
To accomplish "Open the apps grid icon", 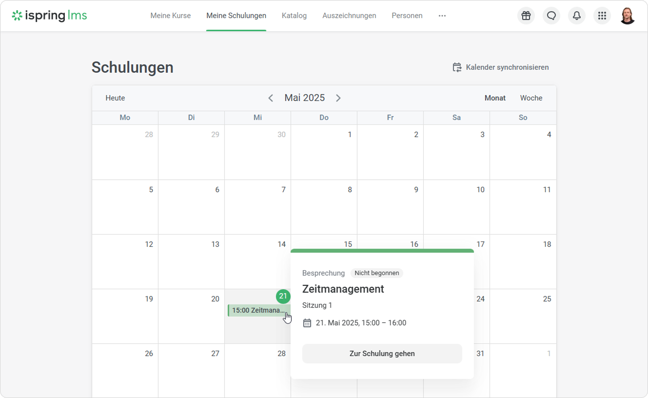I will [x=602, y=16].
